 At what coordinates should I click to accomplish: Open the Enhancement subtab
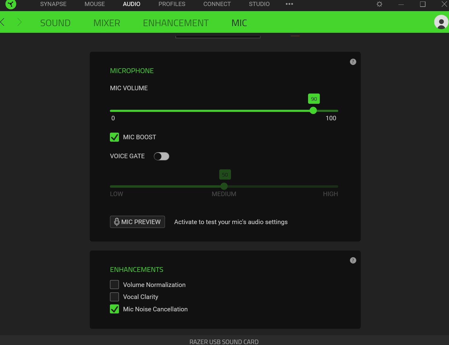(176, 23)
